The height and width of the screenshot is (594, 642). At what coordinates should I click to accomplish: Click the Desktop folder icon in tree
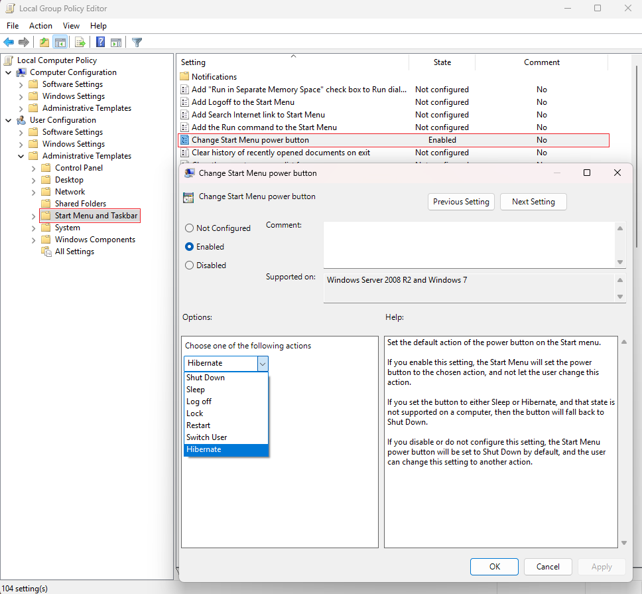coord(46,180)
